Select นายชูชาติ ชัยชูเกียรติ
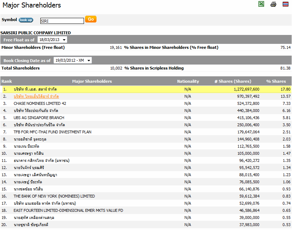 pyautogui.click(x=31, y=225)
